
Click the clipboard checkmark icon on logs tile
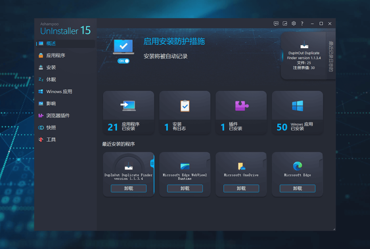click(185, 106)
